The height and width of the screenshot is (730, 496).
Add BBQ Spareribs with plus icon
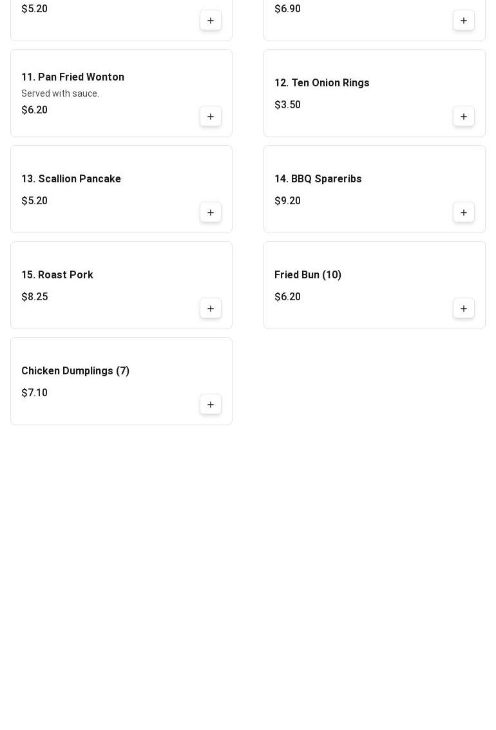[x=464, y=213]
